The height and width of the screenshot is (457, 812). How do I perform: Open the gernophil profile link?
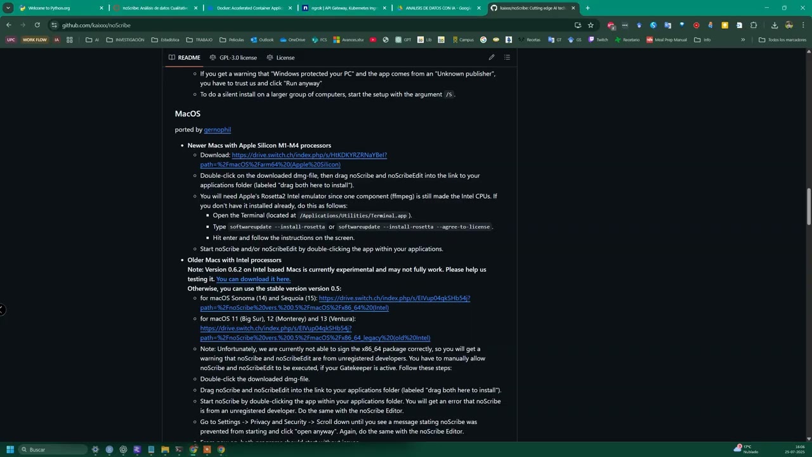click(x=217, y=129)
